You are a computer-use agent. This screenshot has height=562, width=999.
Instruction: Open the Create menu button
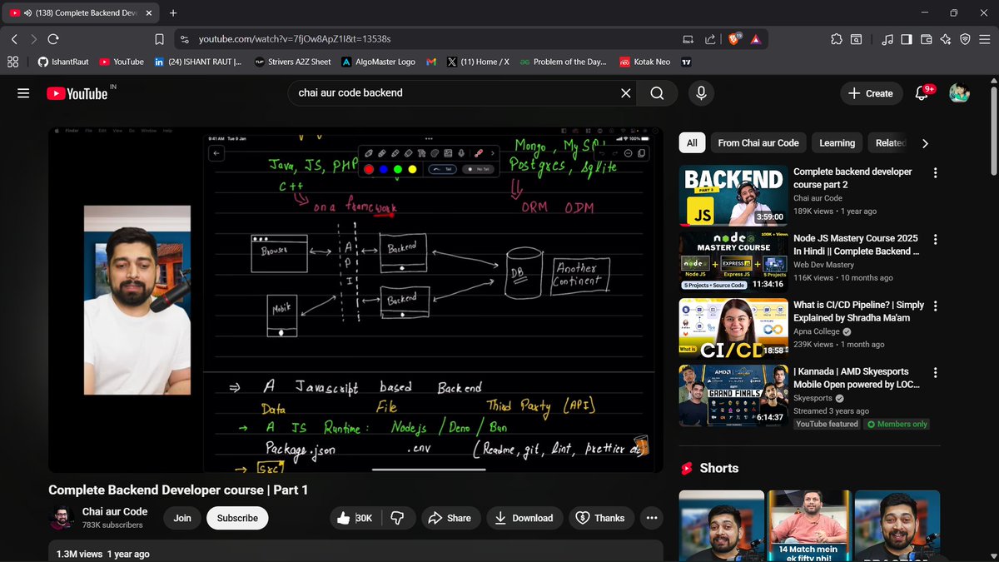[870, 93]
